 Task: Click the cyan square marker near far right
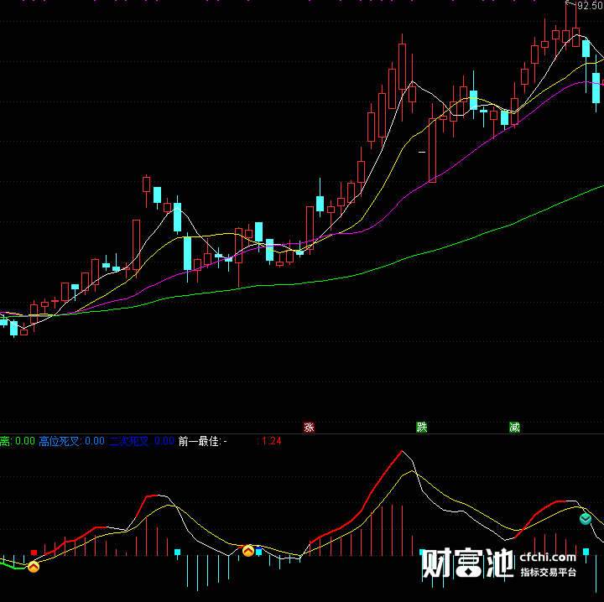(x=586, y=552)
